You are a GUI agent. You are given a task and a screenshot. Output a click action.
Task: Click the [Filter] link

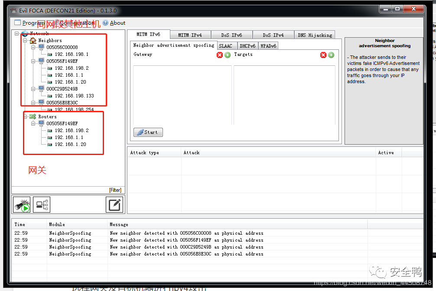pyautogui.click(x=115, y=190)
